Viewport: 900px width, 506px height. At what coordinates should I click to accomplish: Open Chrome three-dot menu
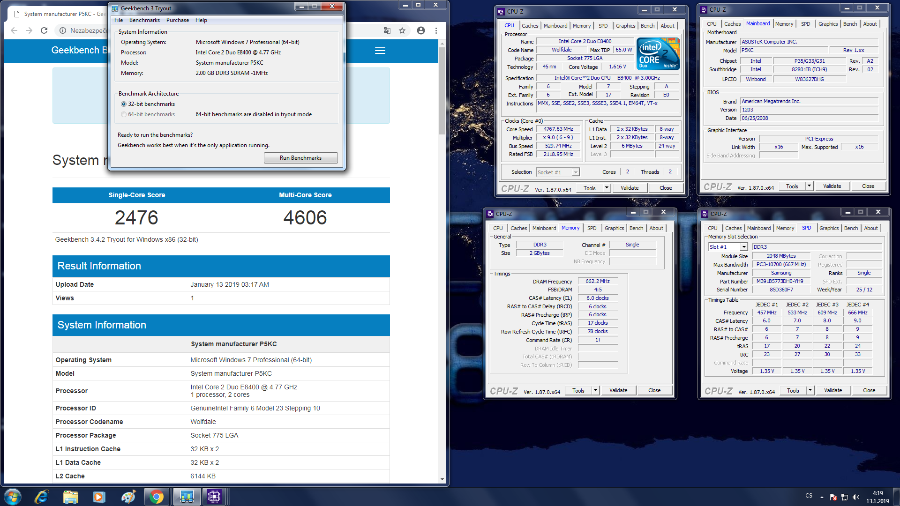[x=436, y=30]
